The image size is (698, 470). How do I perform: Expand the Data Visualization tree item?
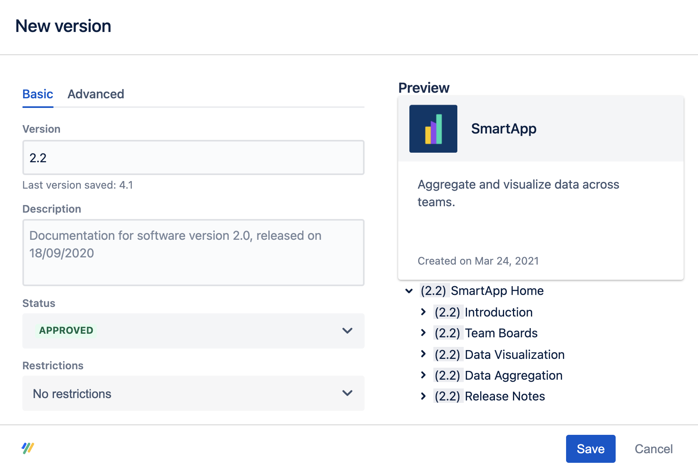click(423, 354)
